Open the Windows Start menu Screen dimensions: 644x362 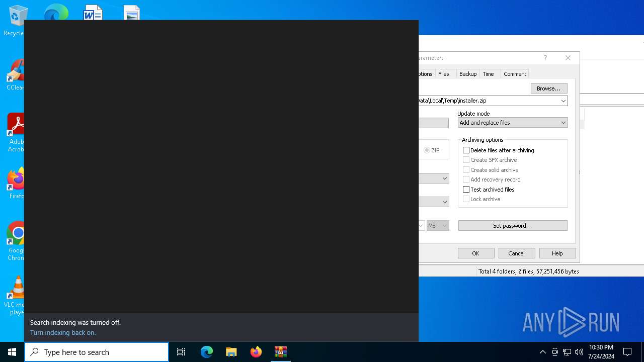[12, 352]
